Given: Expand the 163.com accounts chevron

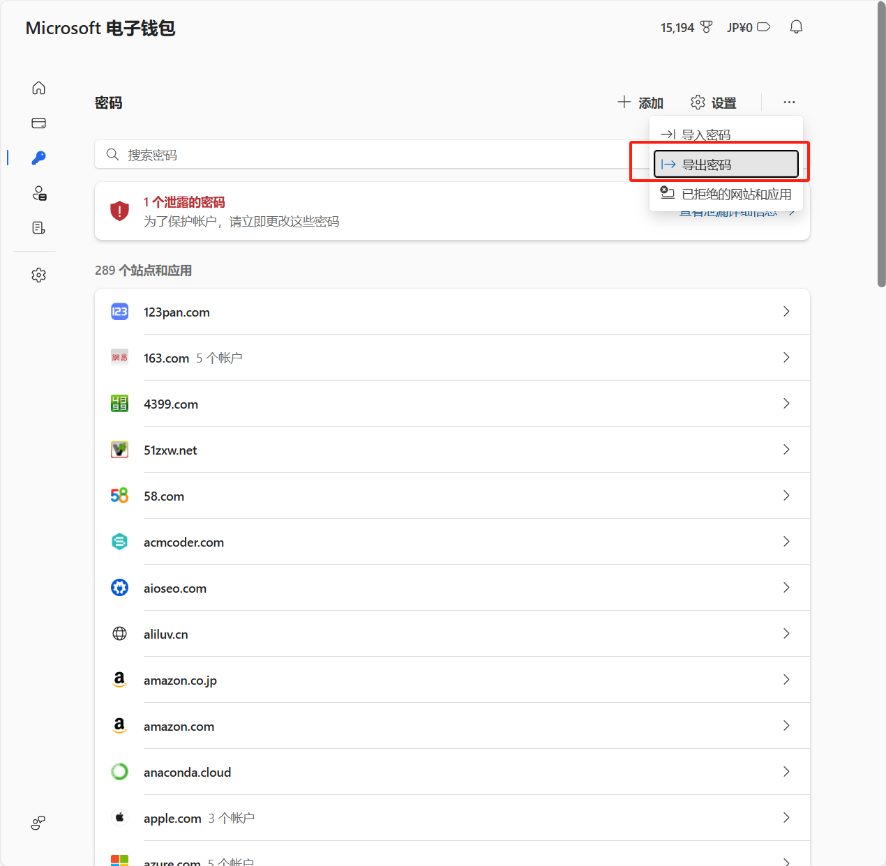Looking at the screenshot, I should click(x=786, y=358).
